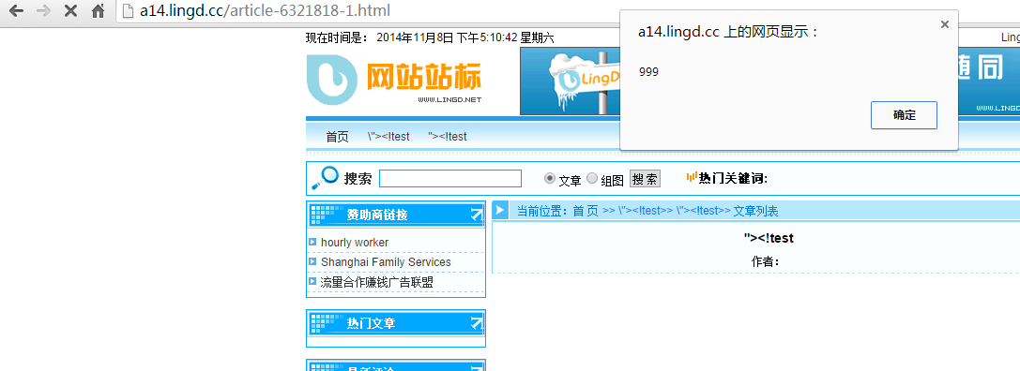The image size is (1020, 371).
Task: Click the address bar URL
Action: tap(266, 11)
